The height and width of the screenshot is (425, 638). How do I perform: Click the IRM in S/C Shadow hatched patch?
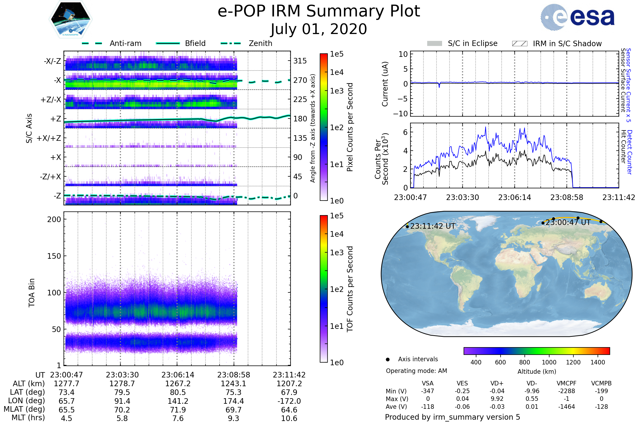click(519, 44)
